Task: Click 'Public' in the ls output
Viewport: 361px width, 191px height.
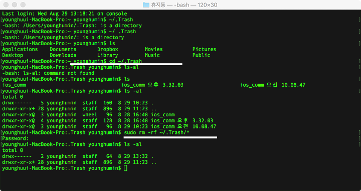Action: click(x=201, y=55)
